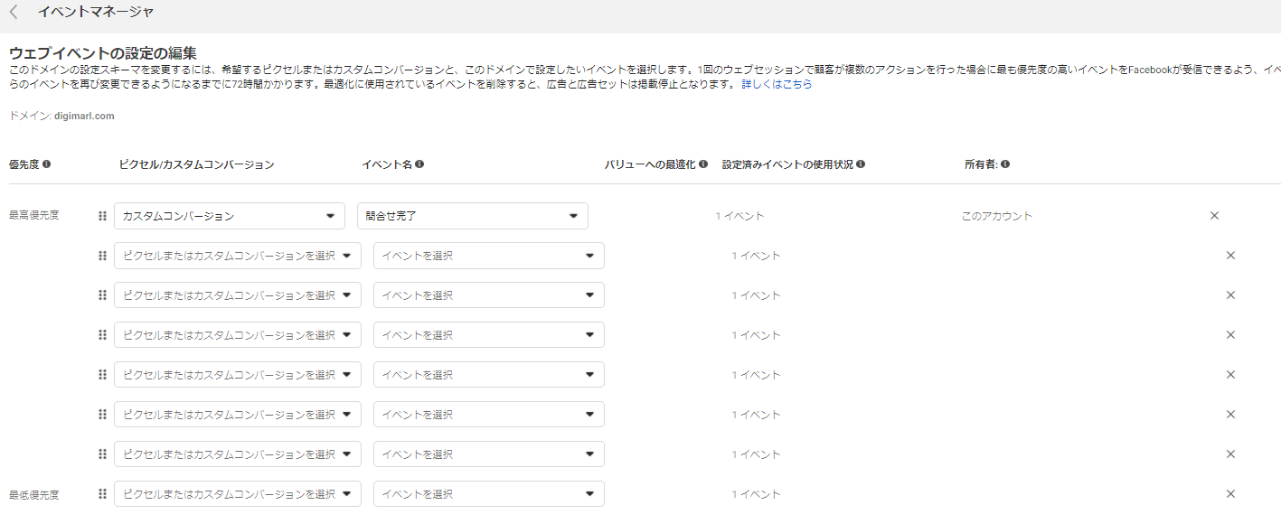Click the drag handle of the second priority row

(x=102, y=256)
